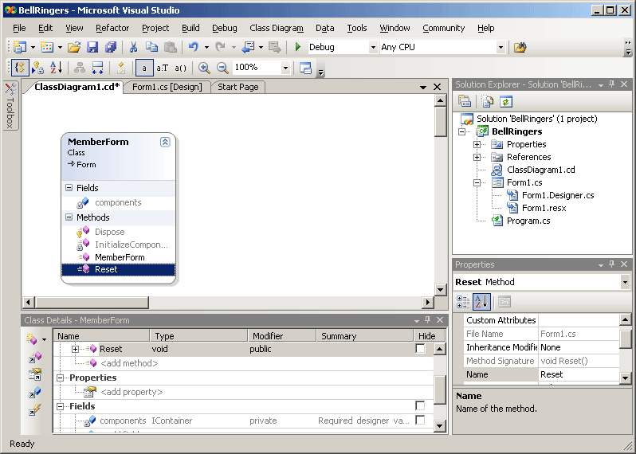Click Sort Alphabetically in class diagram toolbar

tap(57, 68)
